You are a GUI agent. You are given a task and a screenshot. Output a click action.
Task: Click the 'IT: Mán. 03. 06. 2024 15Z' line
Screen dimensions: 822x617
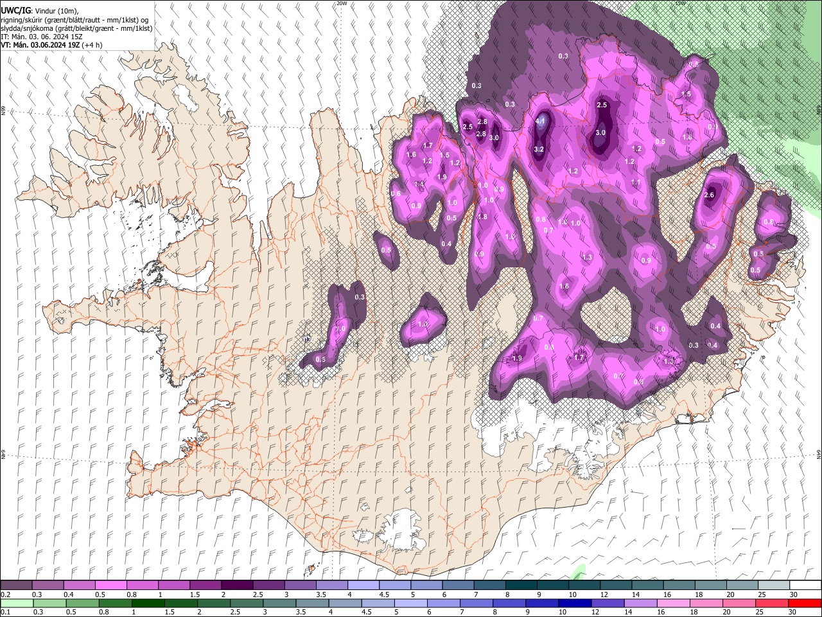pyautogui.click(x=42, y=37)
